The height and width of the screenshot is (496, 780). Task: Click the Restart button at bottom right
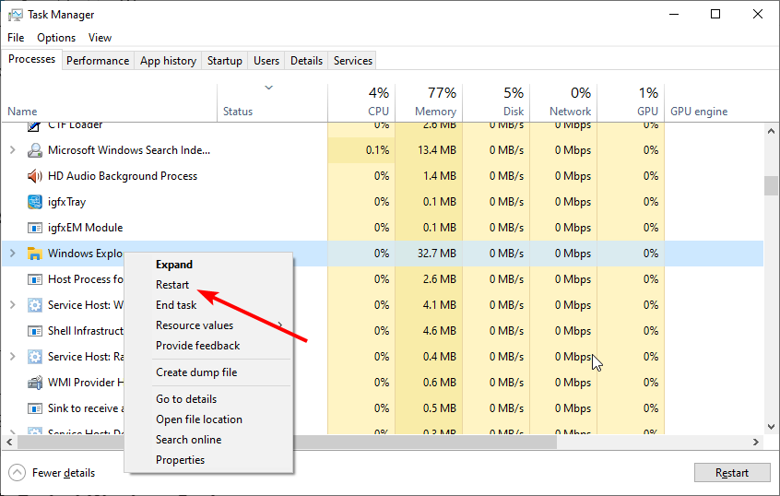(732, 473)
